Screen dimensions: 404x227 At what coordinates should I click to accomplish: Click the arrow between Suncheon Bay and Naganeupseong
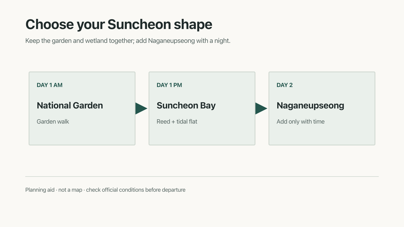(x=261, y=108)
